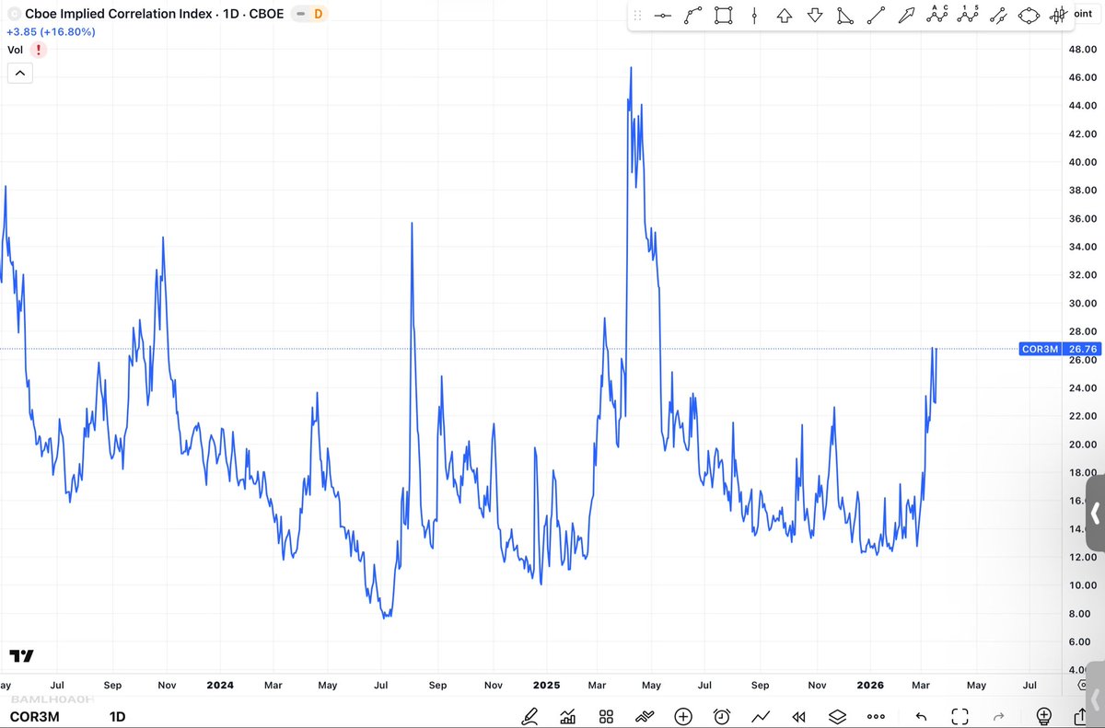1105x728 pixels.
Task: Select the parallel channel tool
Action: [997, 16]
